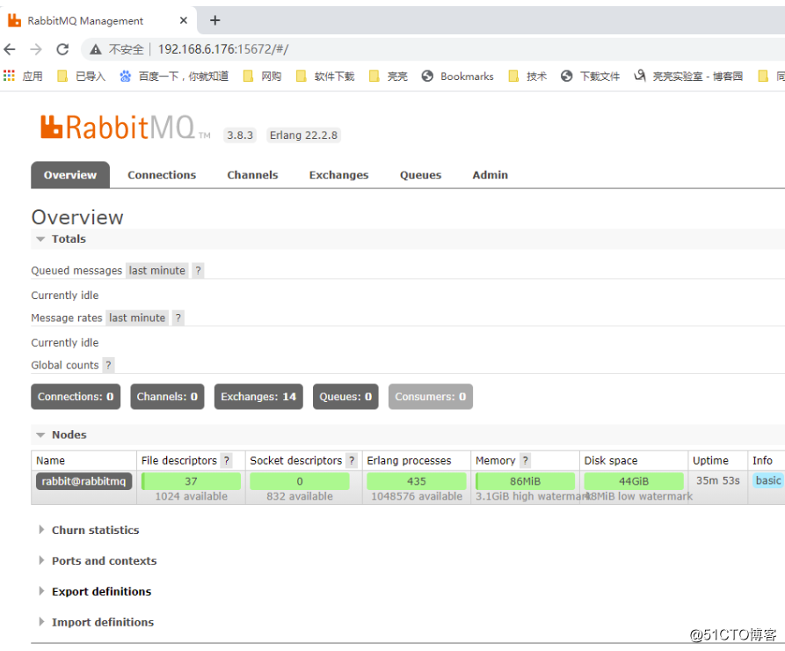This screenshot has width=785, height=651.
Task: Click the 35m 53s uptime value
Action: coord(718,480)
